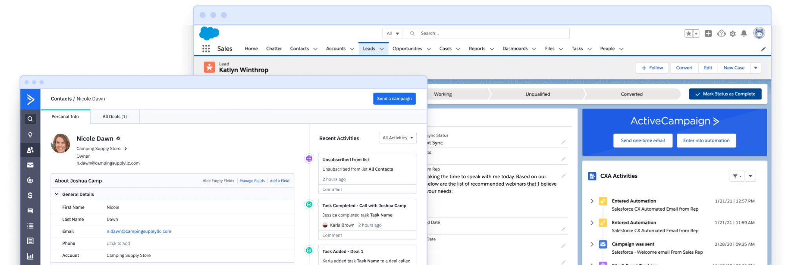Screen dimensions: 803x265
Task: Open the All Activities dropdown
Action: click(398, 138)
